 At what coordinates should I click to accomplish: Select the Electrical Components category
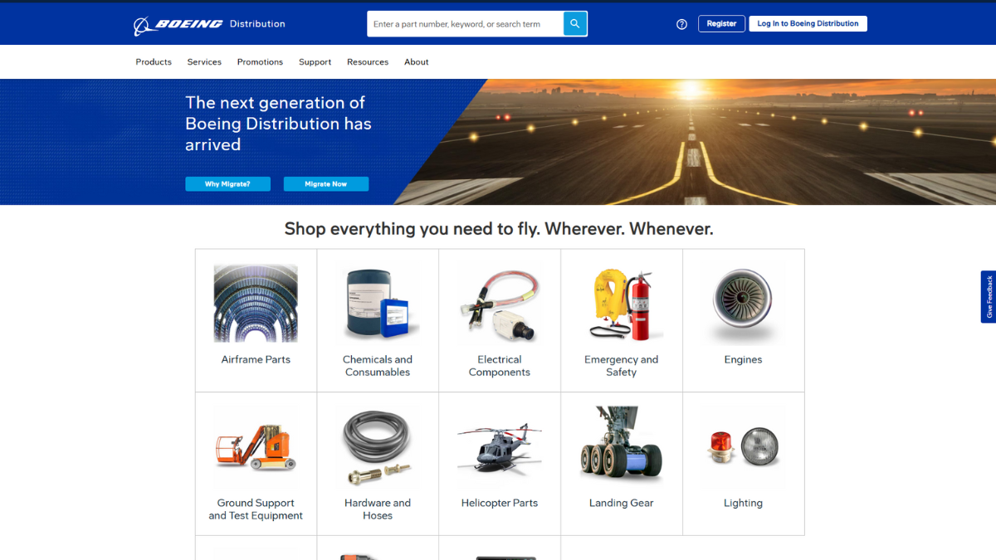[x=499, y=303]
